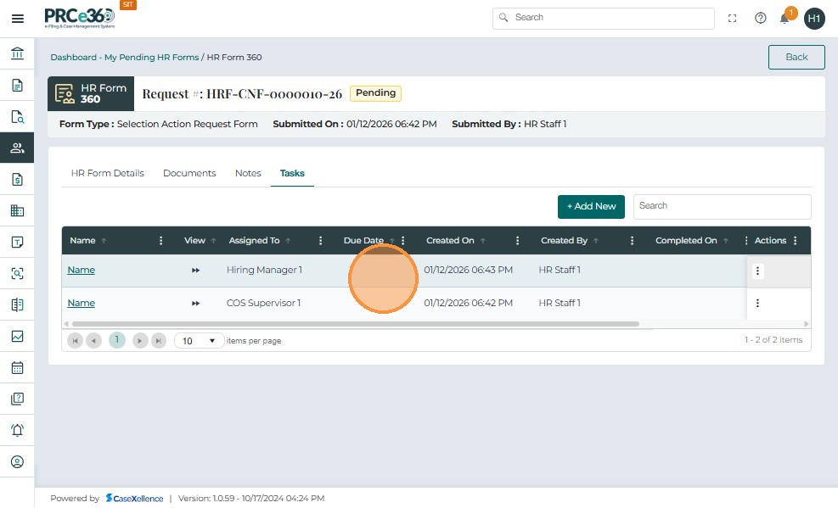
Task: Open the CaseXellence footer link
Action: click(135, 499)
